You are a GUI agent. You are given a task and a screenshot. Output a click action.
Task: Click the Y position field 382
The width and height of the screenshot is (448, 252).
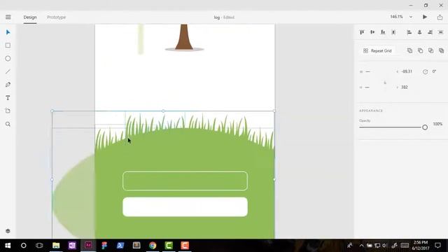coord(405,87)
